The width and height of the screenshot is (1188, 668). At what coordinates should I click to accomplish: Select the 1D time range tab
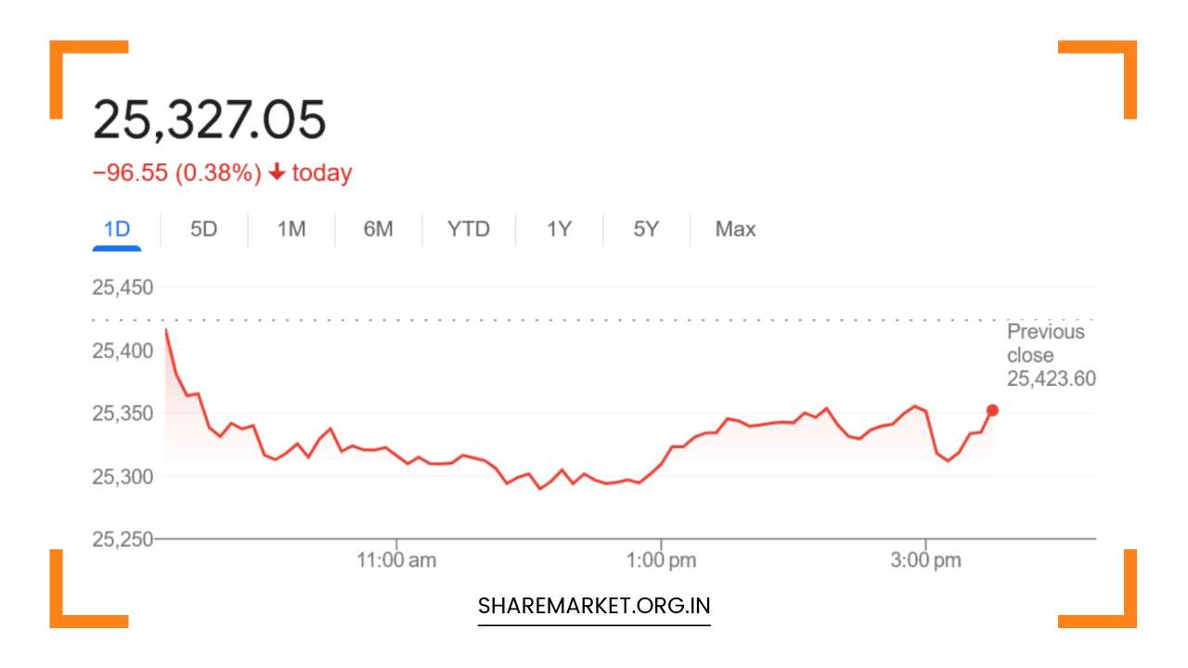(x=117, y=229)
